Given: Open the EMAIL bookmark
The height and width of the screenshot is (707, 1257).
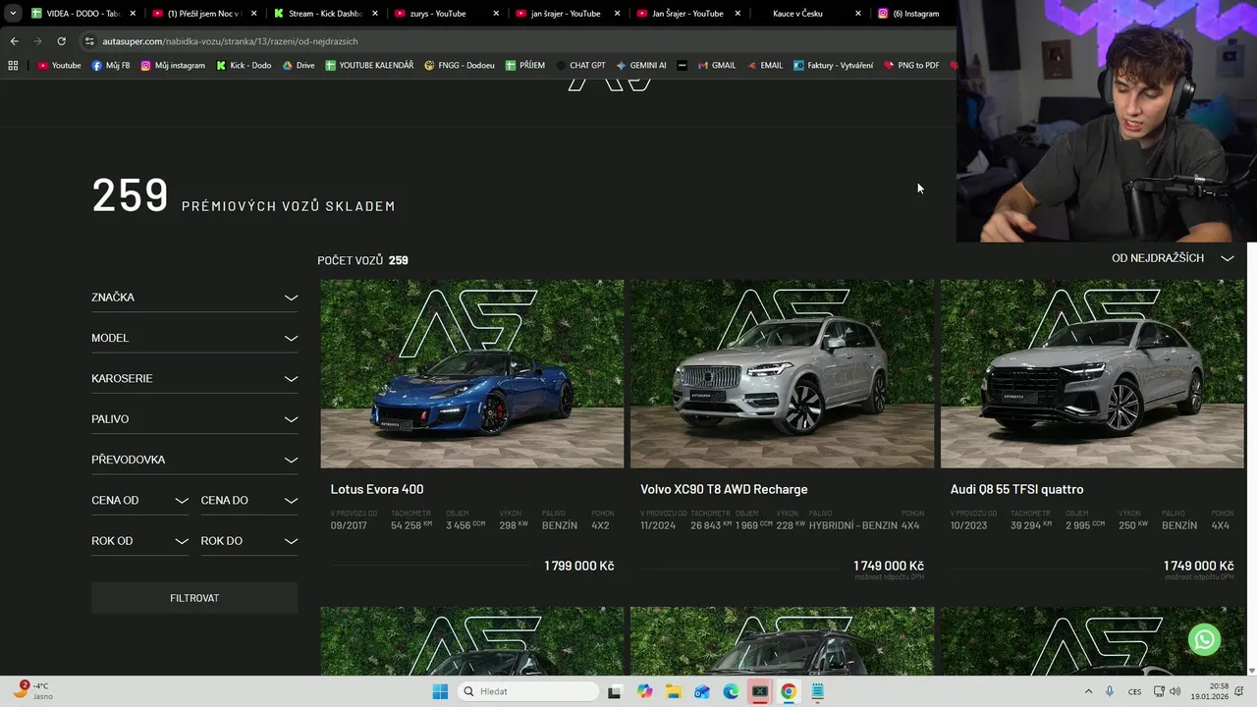Looking at the screenshot, I should pos(765,66).
